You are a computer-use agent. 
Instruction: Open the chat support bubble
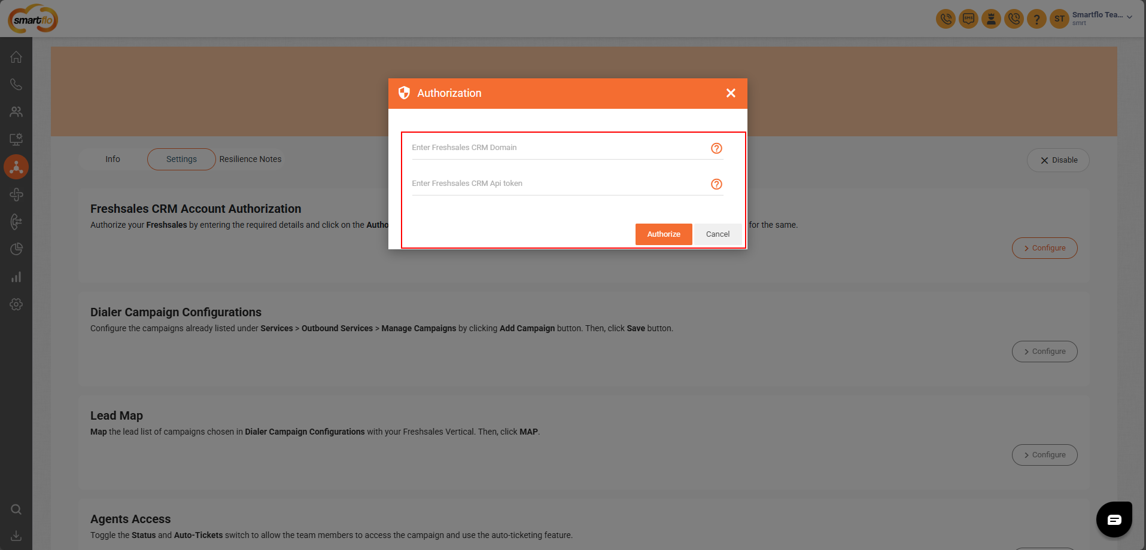(1114, 519)
